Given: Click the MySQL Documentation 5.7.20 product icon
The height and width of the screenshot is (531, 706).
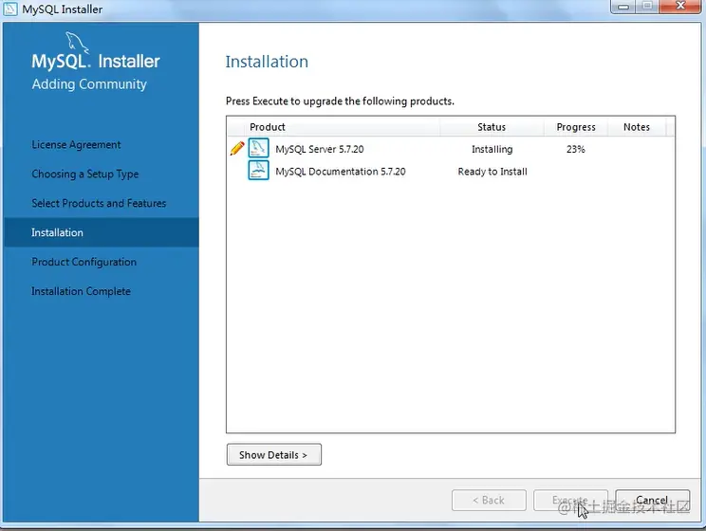Looking at the screenshot, I should click(x=258, y=171).
